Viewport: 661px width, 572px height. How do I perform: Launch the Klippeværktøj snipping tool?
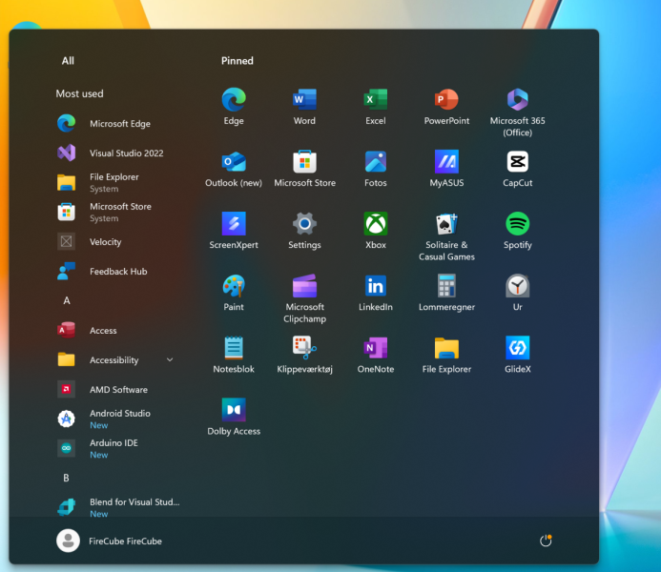coord(304,355)
